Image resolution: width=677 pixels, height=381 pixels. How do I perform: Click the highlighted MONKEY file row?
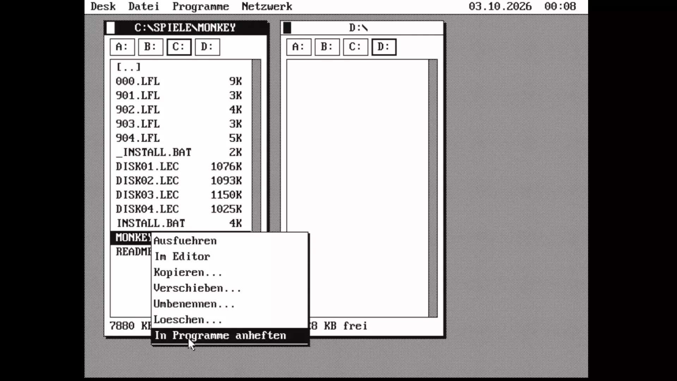pyautogui.click(x=131, y=237)
